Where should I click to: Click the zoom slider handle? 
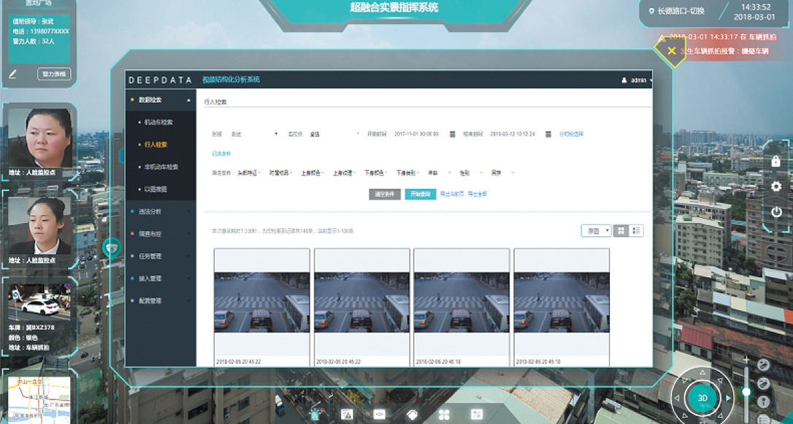(x=746, y=392)
